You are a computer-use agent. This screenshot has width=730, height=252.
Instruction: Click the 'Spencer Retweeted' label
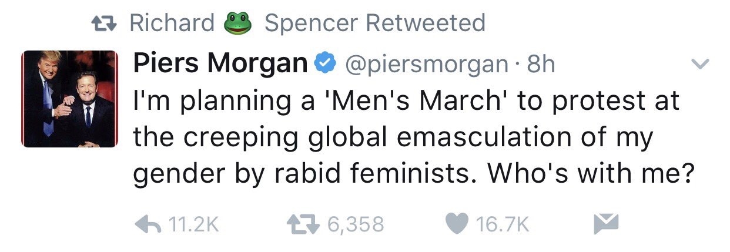point(375,23)
